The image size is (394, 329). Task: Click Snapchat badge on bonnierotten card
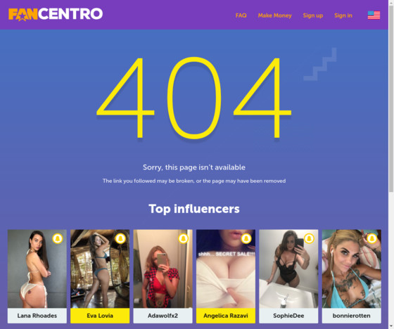[372, 238]
